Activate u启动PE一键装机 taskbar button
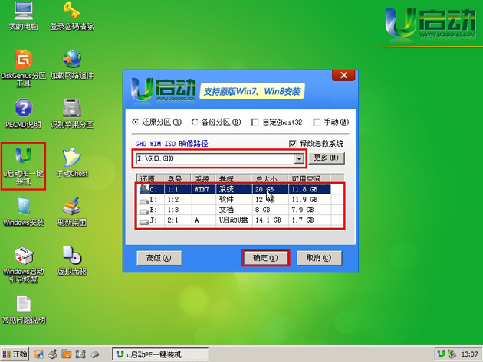The image size is (483, 362). (x=160, y=354)
